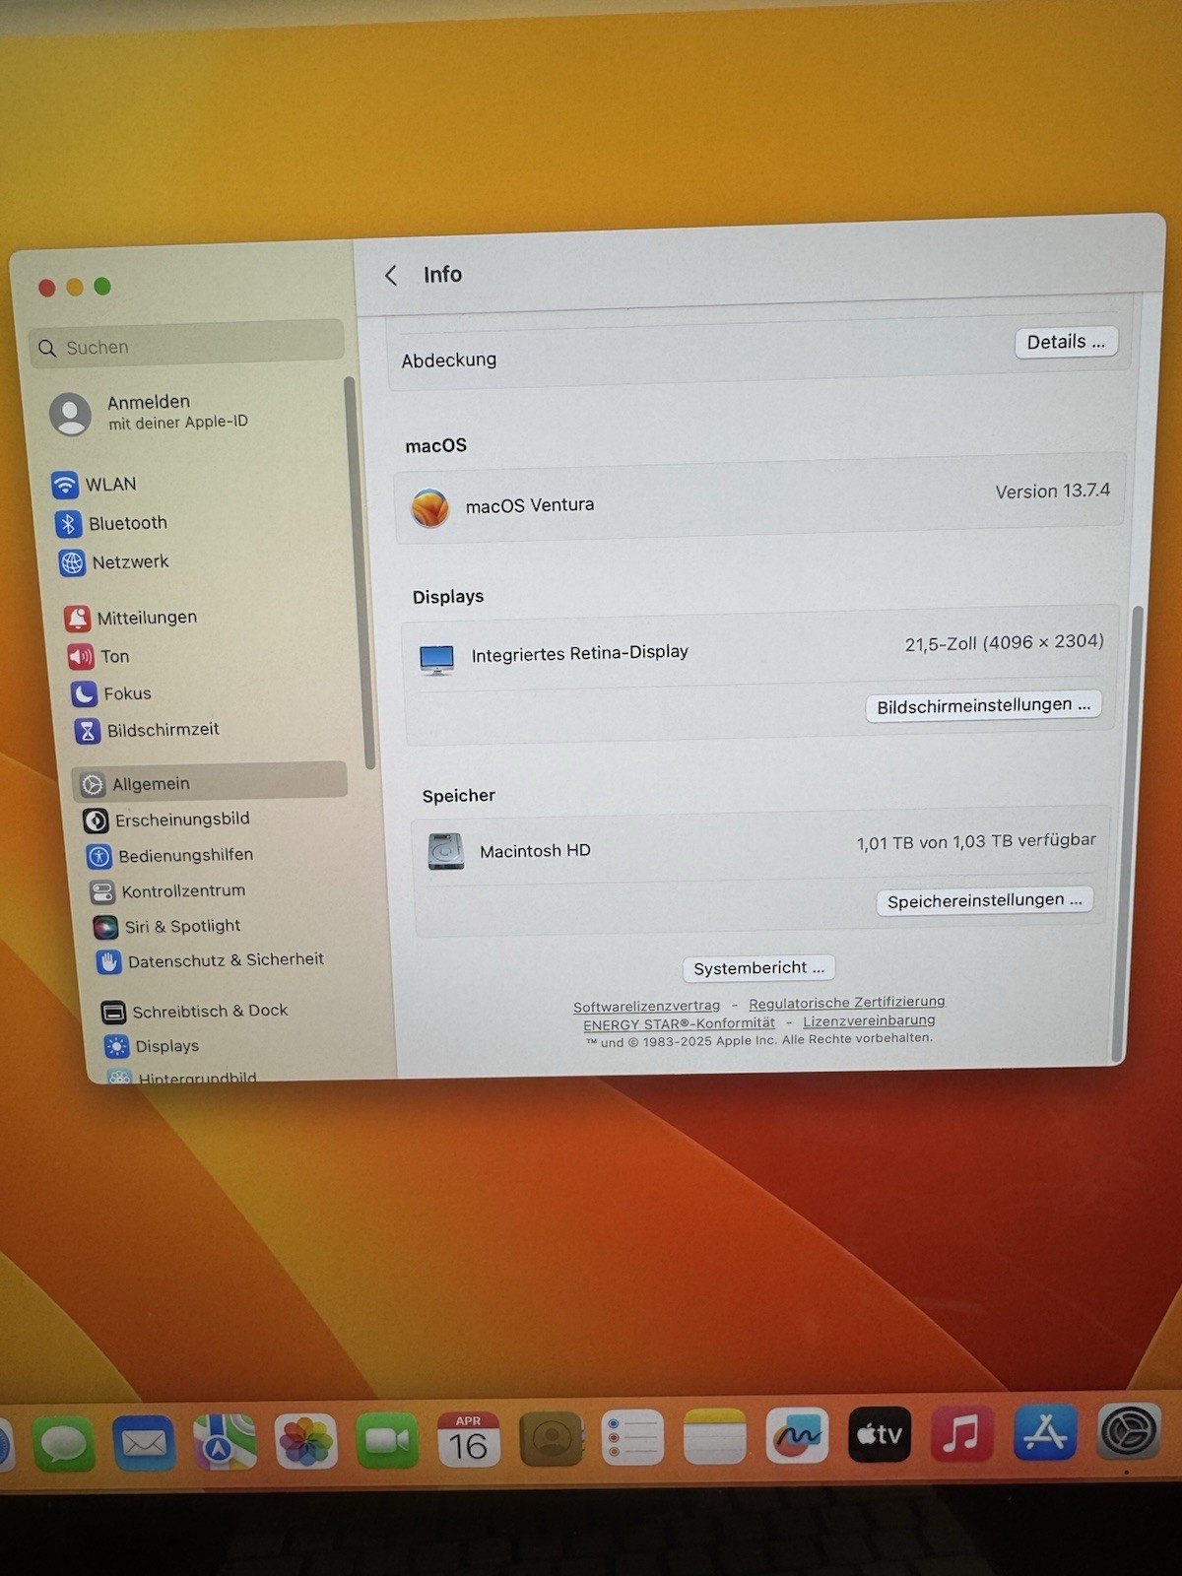Click Anmelden mit deiner Apple-ID
Image resolution: width=1182 pixels, height=1576 pixels.
(150, 412)
